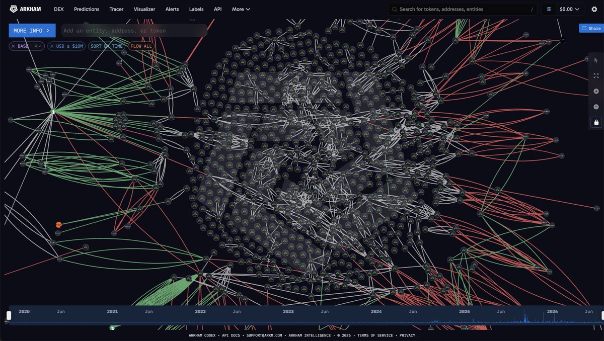Focus the Add an entity, address input
The image size is (604, 341).
pos(134,31)
